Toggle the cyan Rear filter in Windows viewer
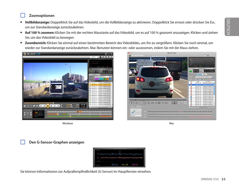This screenshot has width=239, height=191. point(101,79)
